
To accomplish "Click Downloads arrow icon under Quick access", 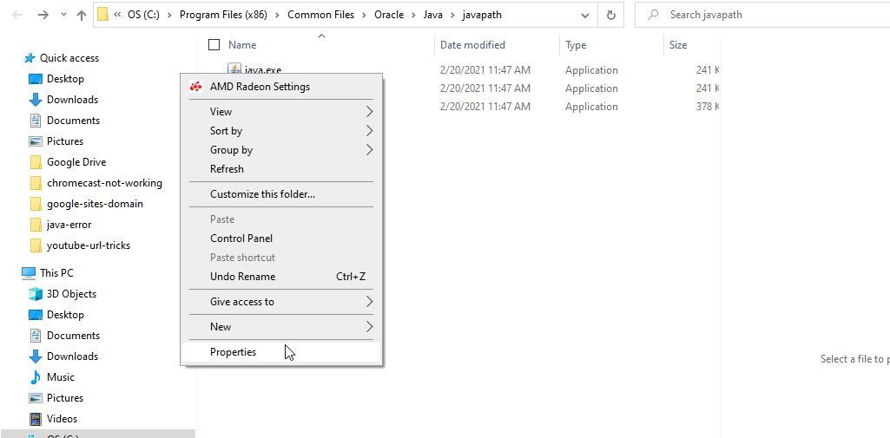I will tap(36, 100).
